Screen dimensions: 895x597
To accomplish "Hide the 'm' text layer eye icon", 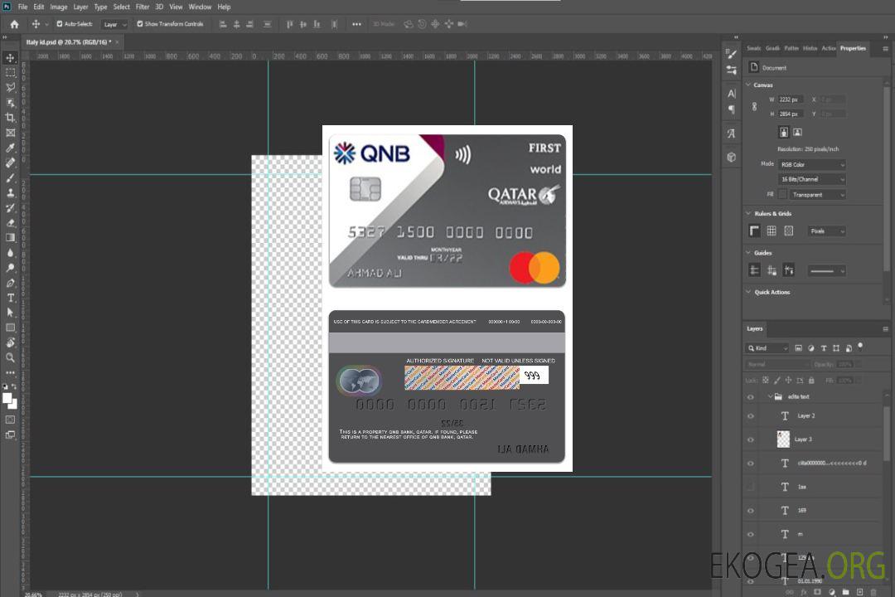I will (751, 535).
